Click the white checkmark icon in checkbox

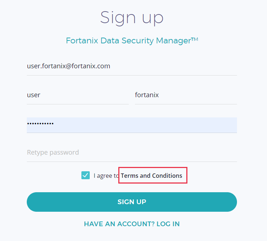click(x=85, y=176)
